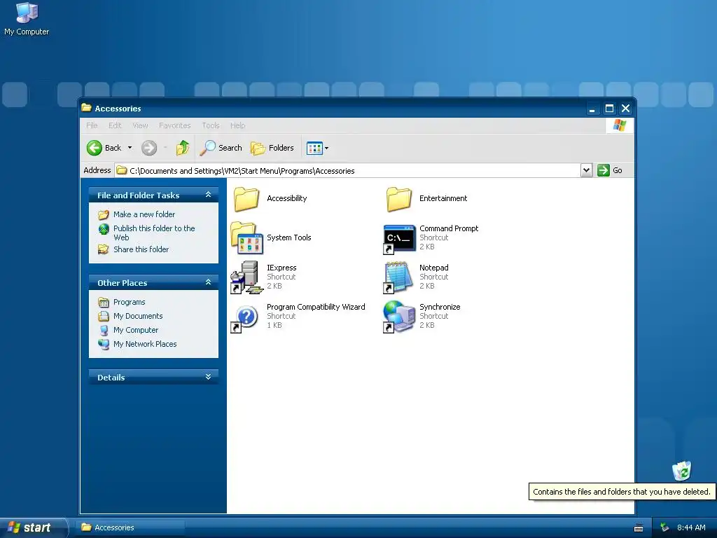This screenshot has height=538, width=717.
Task: Click the Accessories taskbar button
Action: click(x=131, y=527)
